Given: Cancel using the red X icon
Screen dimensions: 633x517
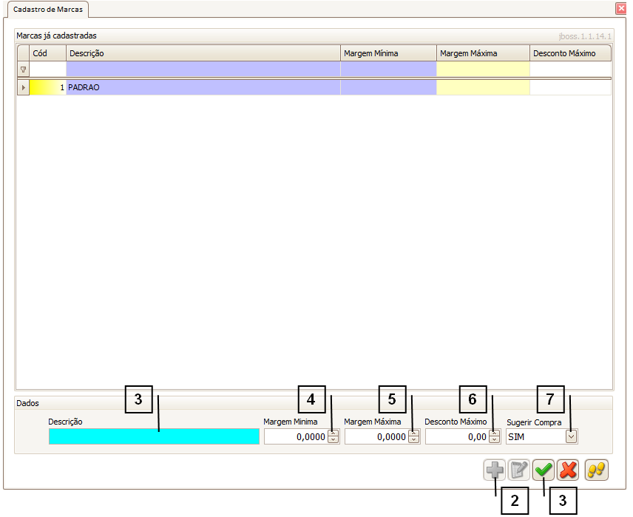Looking at the screenshot, I should (x=568, y=470).
